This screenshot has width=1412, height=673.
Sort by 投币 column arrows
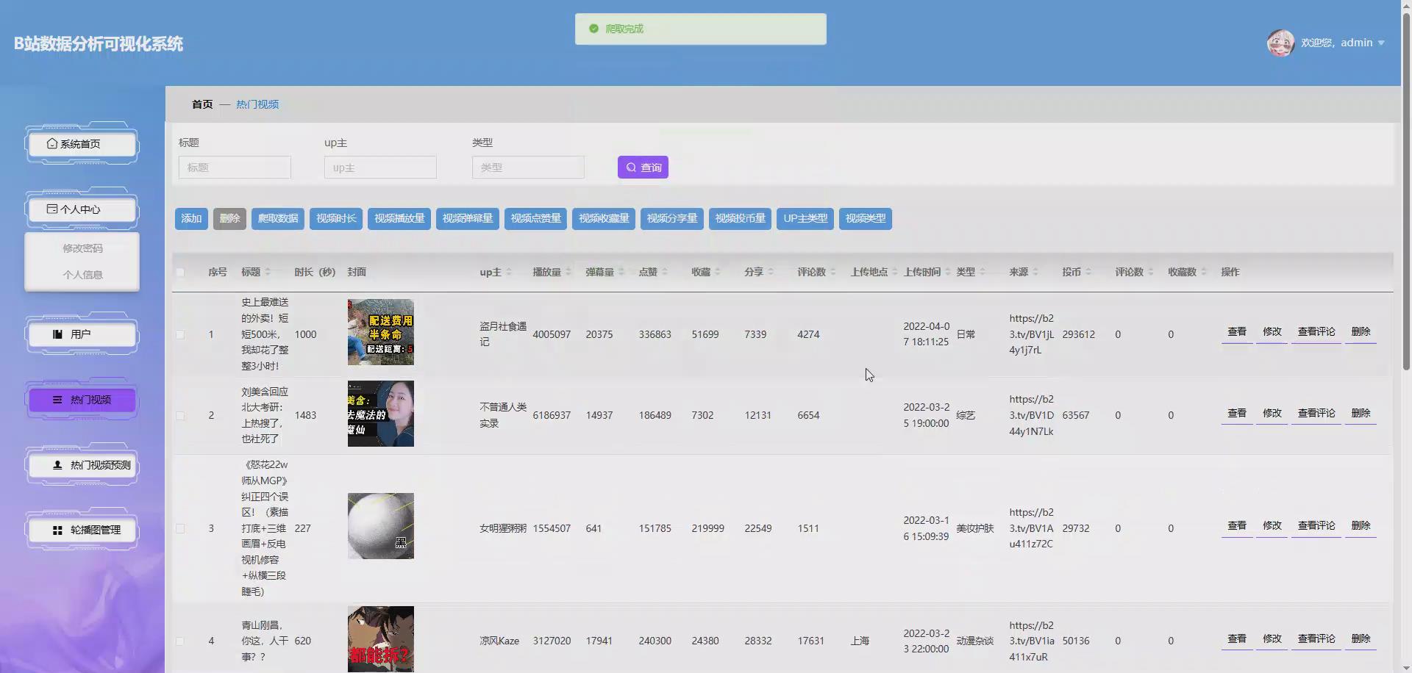coord(1088,272)
